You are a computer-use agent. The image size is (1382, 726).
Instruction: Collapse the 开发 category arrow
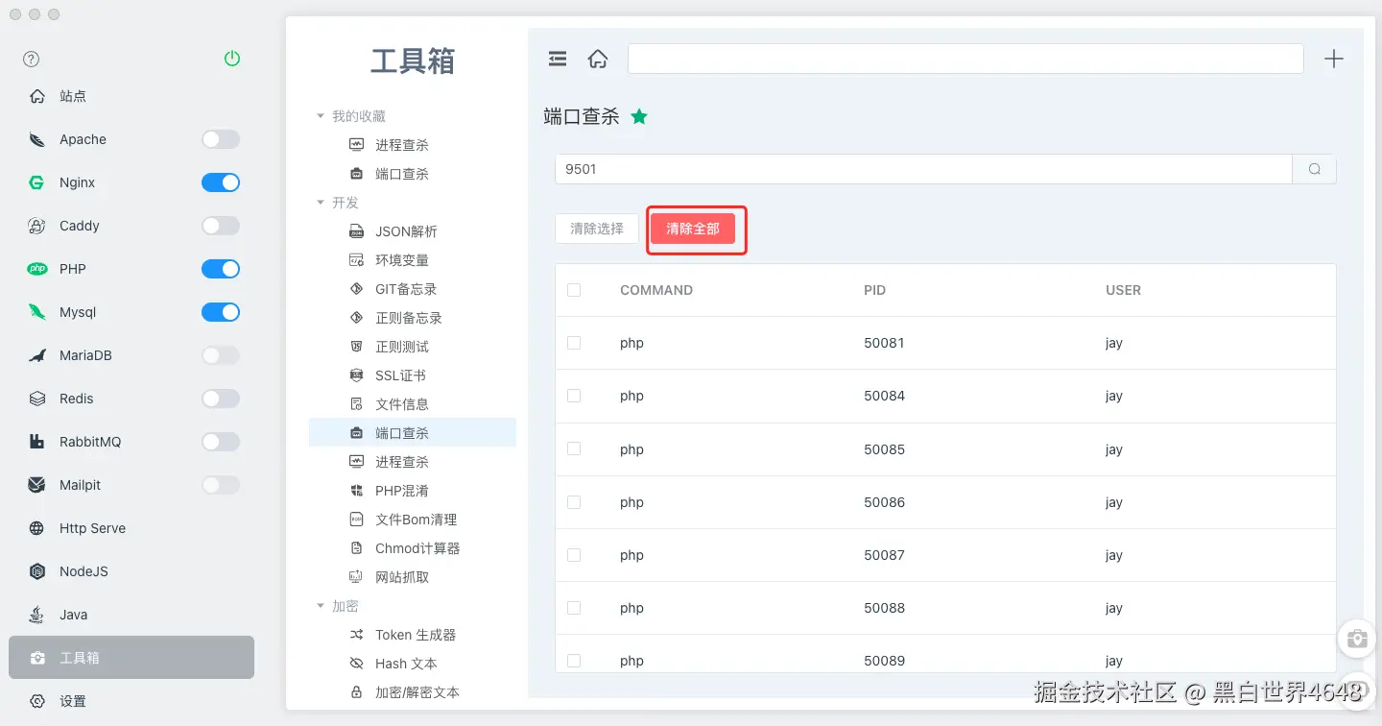click(321, 203)
